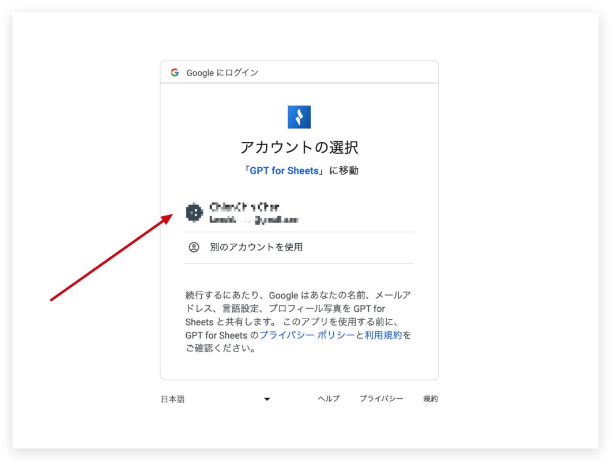The width and height of the screenshot is (611, 461).
Task: Click the person icon for another account
Action: point(194,247)
